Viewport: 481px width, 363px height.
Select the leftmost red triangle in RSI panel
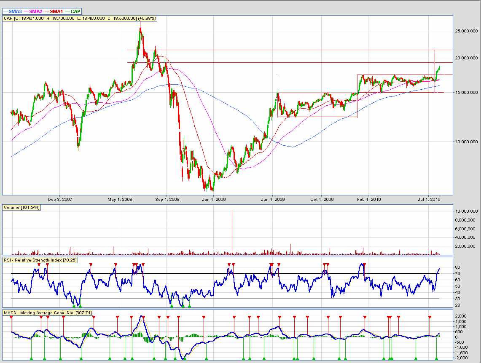(x=39, y=264)
